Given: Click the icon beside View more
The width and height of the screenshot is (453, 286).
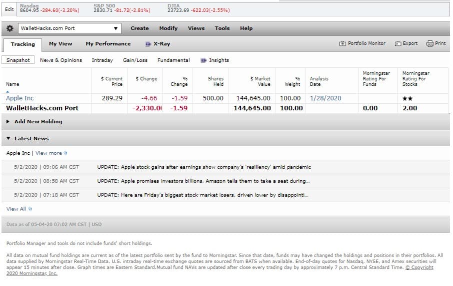Looking at the screenshot, I should pyautogui.click(x=65, y=153).
